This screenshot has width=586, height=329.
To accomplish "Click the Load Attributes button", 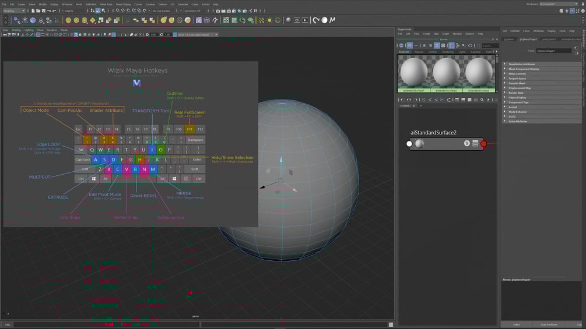I will click(549, 324).
